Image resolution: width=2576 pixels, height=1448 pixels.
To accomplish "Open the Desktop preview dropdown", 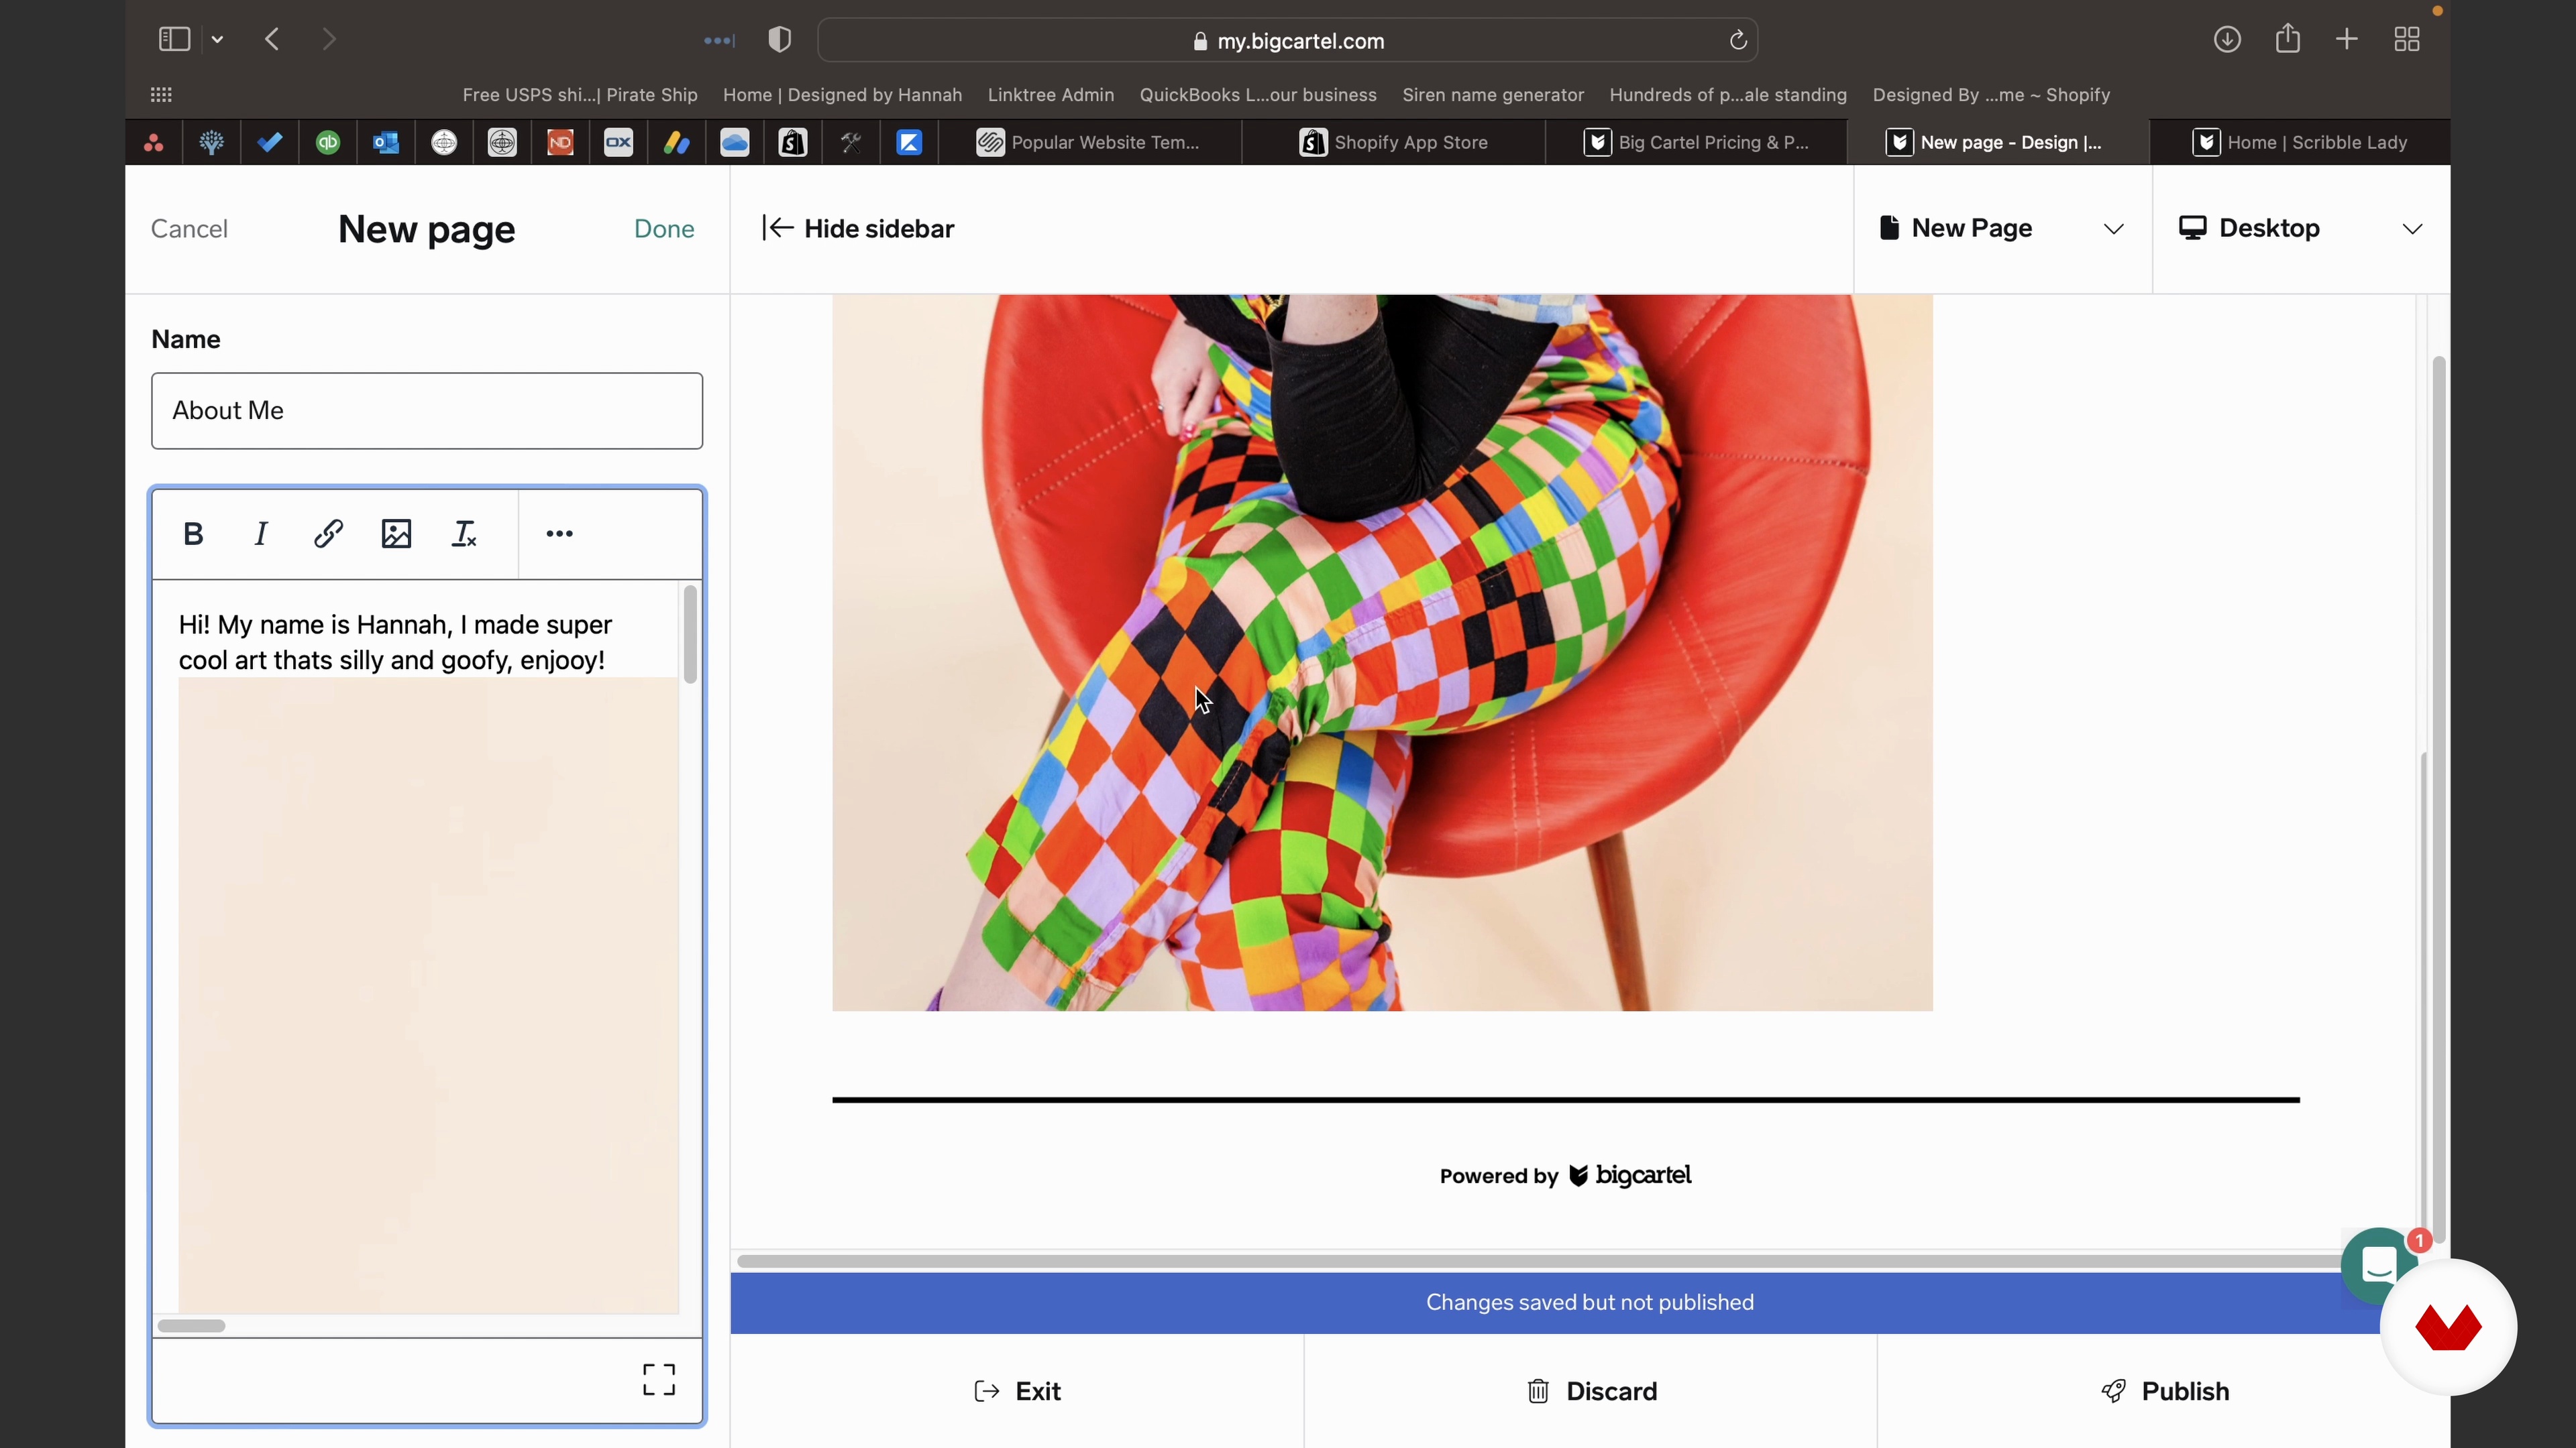I will (2301, 229).
